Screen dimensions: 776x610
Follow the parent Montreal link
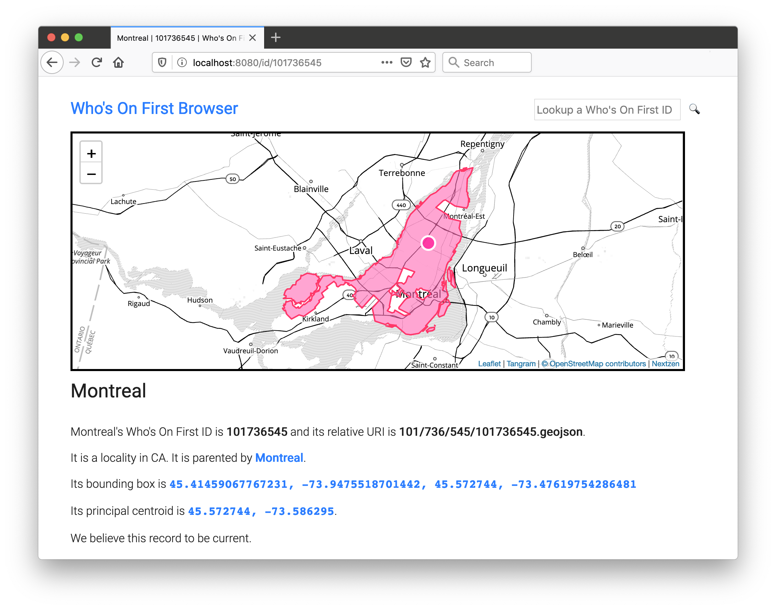coord(279,458)
